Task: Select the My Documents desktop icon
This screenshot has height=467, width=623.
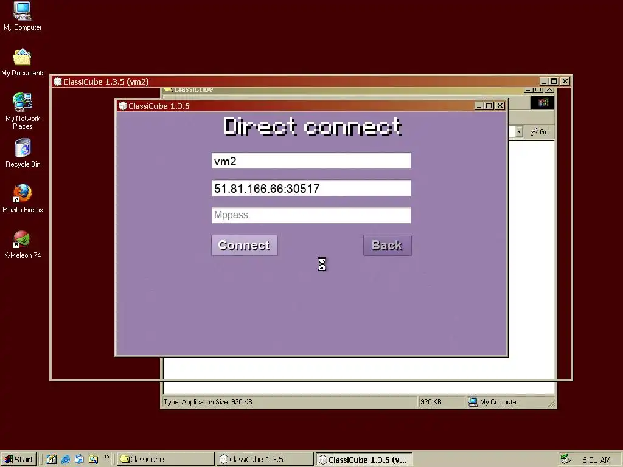Action: coord(23,63)
